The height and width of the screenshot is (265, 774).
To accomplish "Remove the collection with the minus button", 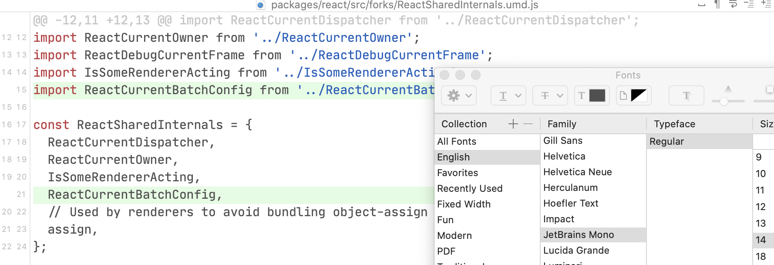I will 528,124.
